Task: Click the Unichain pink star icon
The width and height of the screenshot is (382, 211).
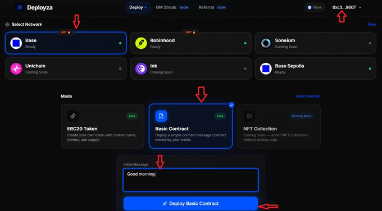Action: [16, 68]
